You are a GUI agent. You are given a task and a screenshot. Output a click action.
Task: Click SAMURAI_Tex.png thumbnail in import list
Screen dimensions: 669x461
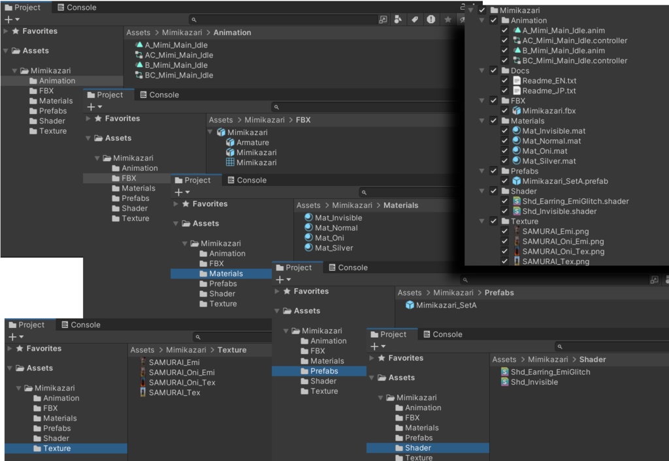tap(517, 261)
